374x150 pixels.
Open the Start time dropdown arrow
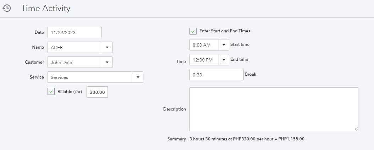[x=224, y=45]
